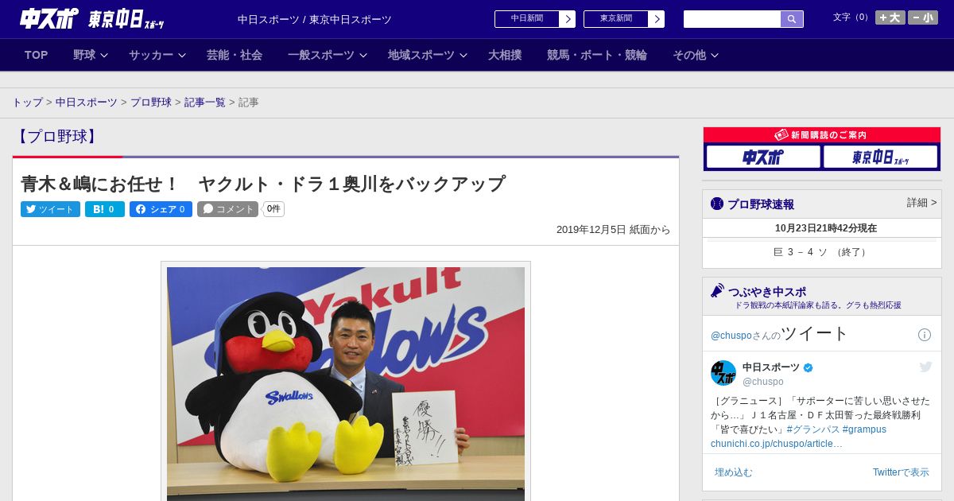Viewport: 954px width, 501px height.
Task: Expand the 一般スポーツ menu dropdown
Action: tap(327, 55)
